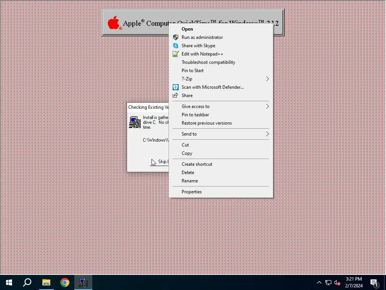The width and height of the screenshot is (386, 290).
Task: Choose Open in the context menu
Action: pos(221,29)
